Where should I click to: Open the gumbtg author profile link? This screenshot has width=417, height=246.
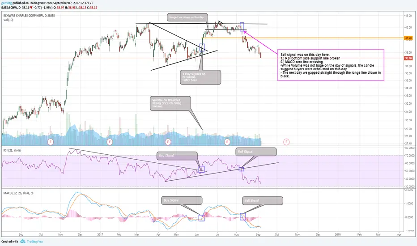6,3
